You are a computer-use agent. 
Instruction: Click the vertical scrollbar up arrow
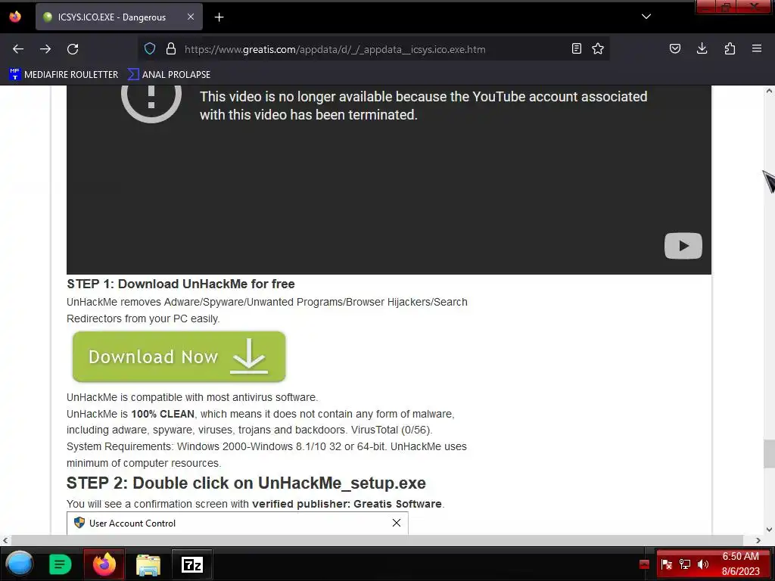pos(769,91)
